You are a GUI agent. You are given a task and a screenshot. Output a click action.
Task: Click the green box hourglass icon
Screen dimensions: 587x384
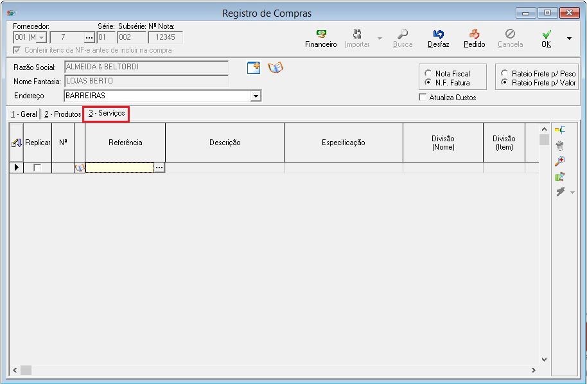click(559, 177)
